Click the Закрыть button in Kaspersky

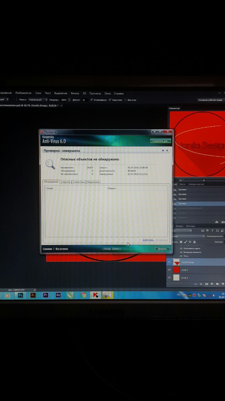(x=162, y=249)
